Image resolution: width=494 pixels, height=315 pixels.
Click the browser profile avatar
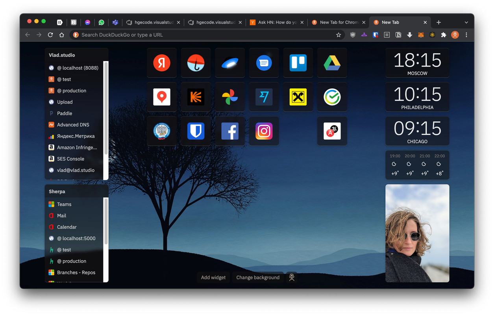coord(455,35)
